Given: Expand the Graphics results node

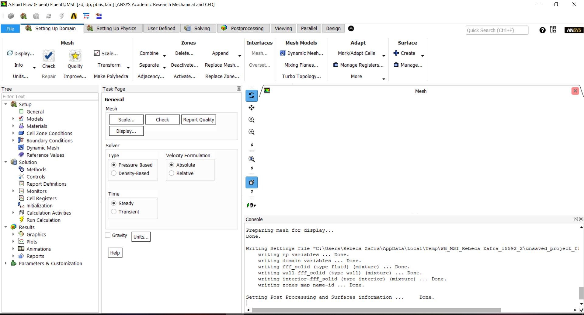Looking at the screenshot, I should coord(13,234).
